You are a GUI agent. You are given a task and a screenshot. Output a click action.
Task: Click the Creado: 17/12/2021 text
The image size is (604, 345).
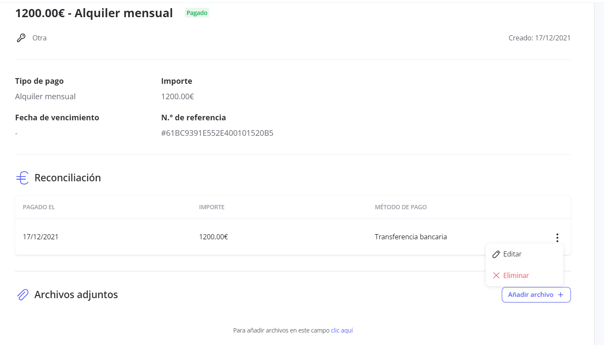539,38
